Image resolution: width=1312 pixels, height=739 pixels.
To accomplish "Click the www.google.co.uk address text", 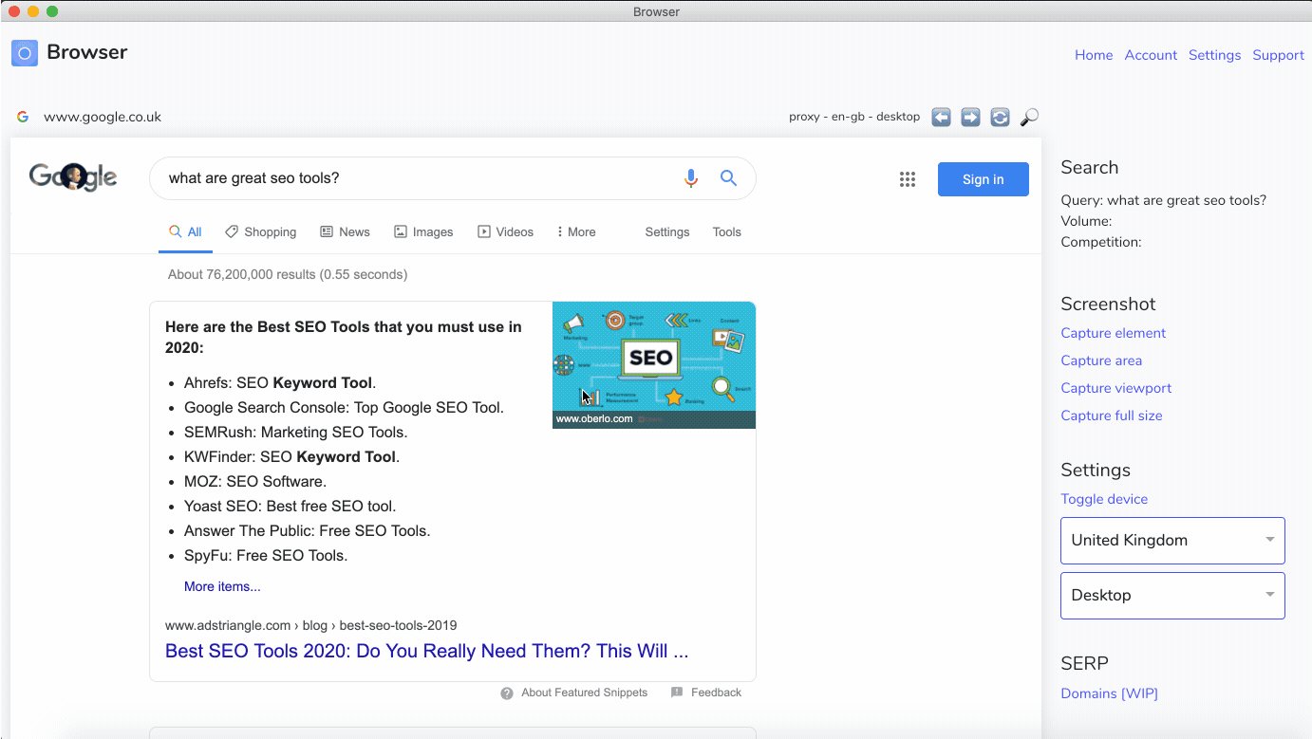I will 103,118.
